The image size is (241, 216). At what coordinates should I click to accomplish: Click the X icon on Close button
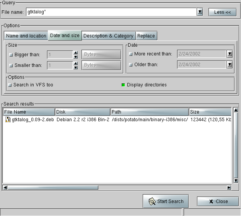211,201
